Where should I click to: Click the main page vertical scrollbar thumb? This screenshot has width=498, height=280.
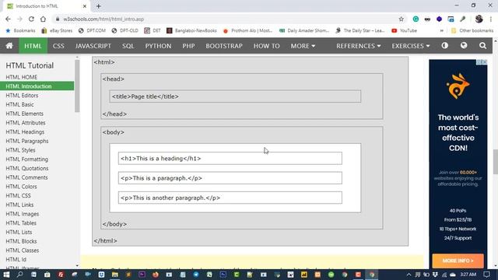point(495,161)
